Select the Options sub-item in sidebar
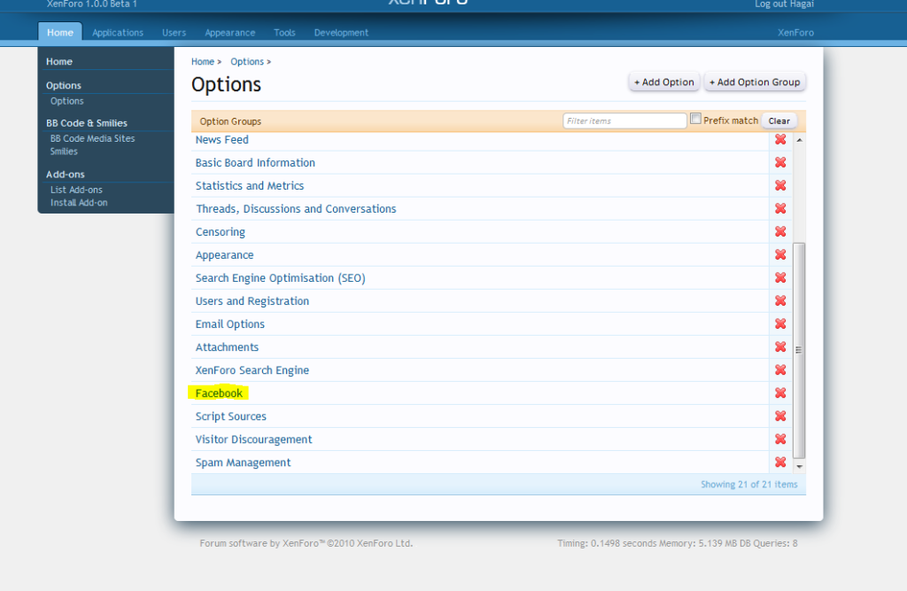The height and width of the screenshot is (591, 907). click(67, 101)
